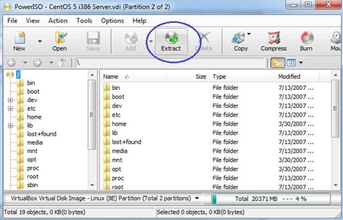Open the File menu
Screen dimensions: 343x220
pyautogui.click(x=12, y=21)
